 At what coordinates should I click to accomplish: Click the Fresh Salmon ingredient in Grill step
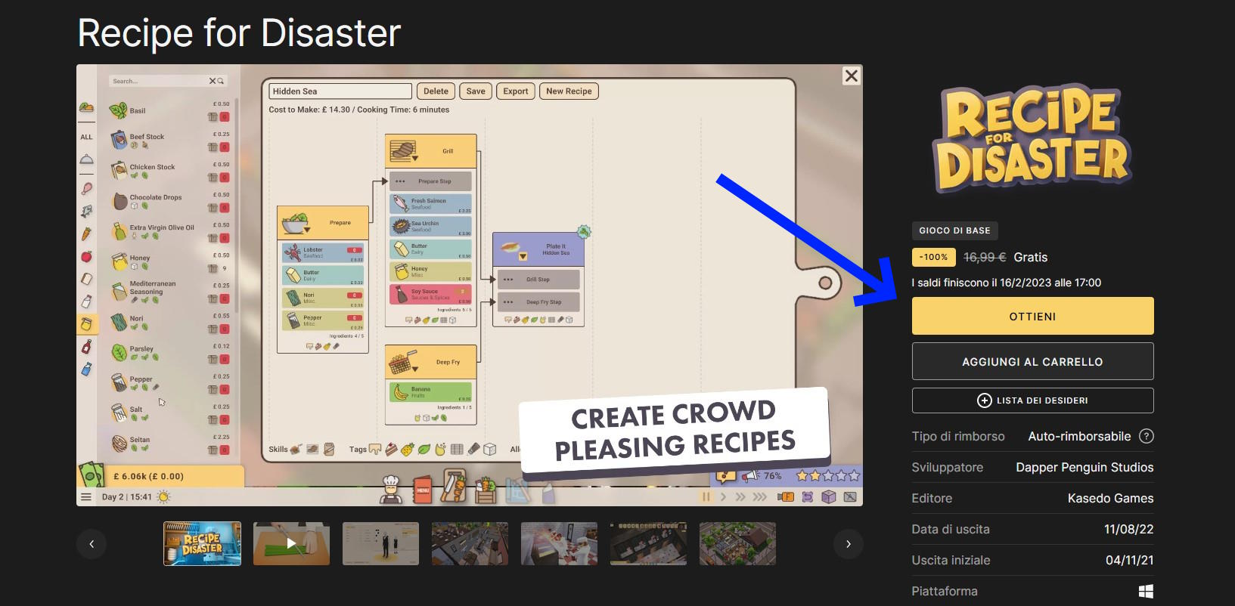(x=431, y=203)
